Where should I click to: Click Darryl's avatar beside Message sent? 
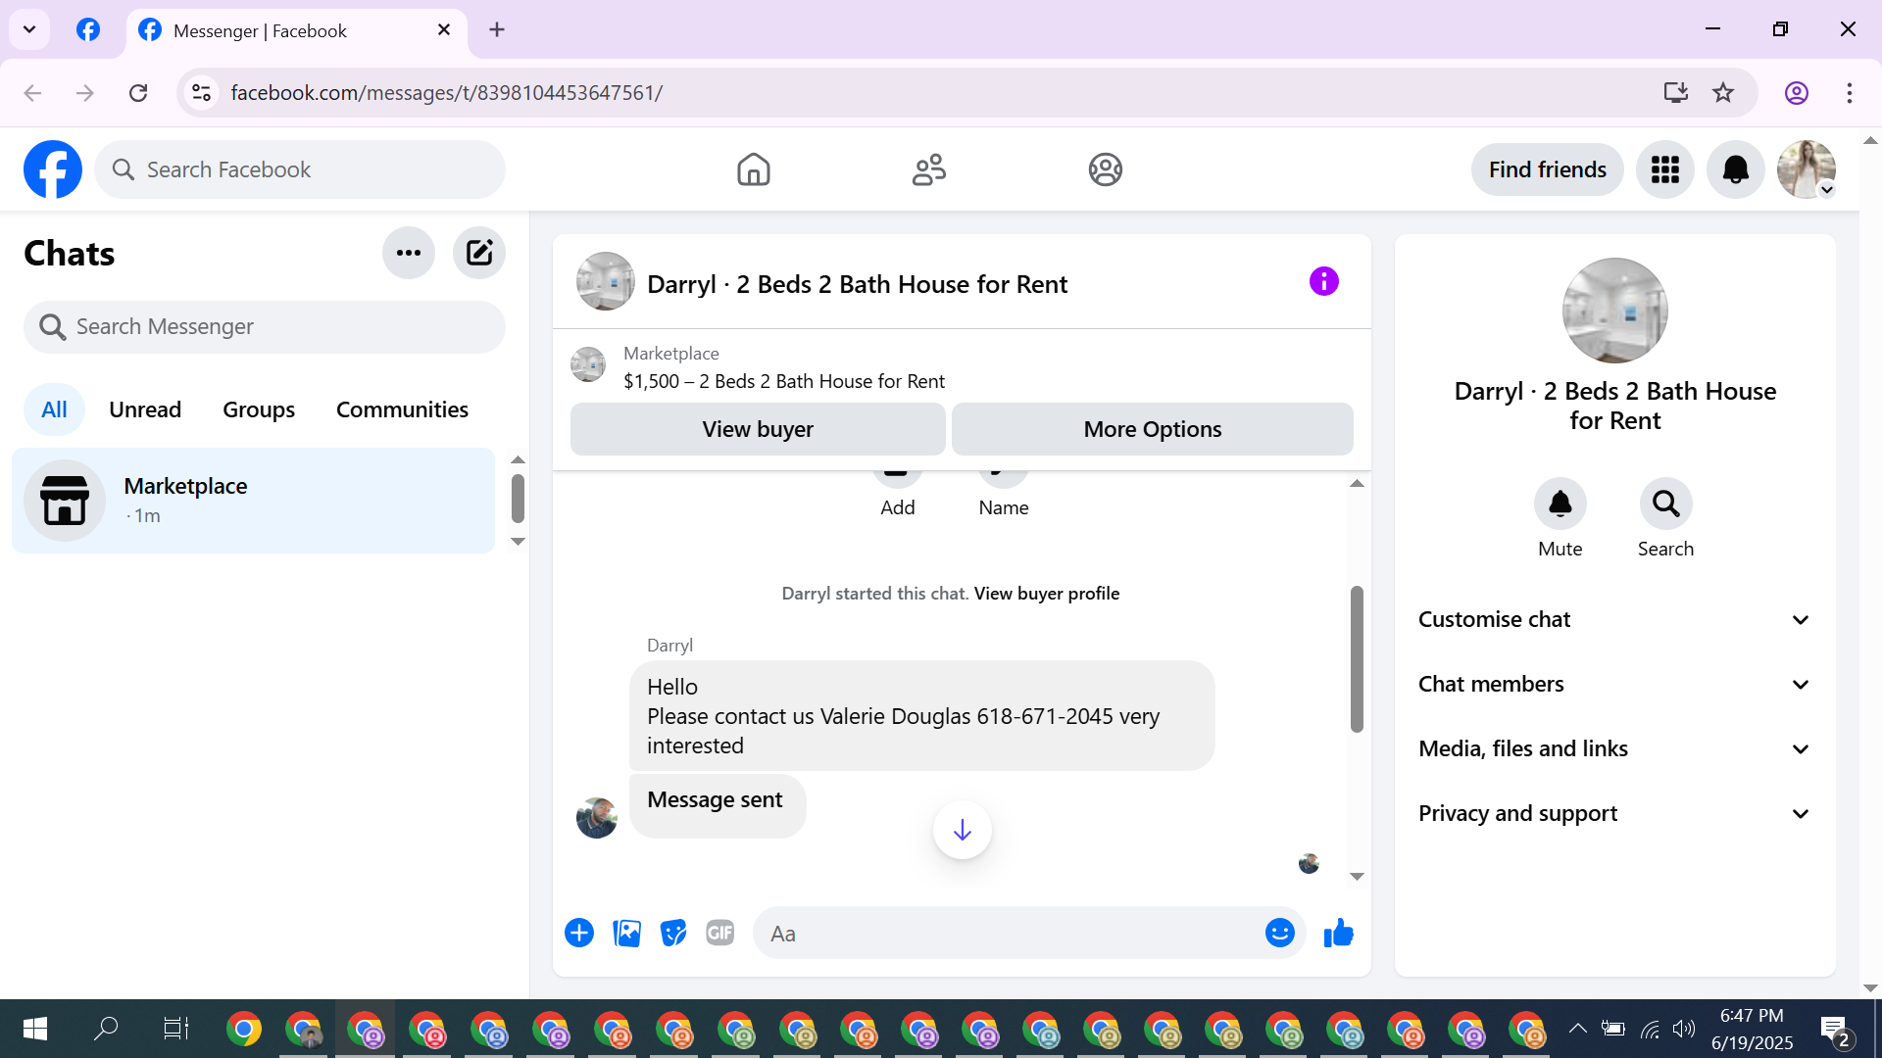click(x=597, y=817)
